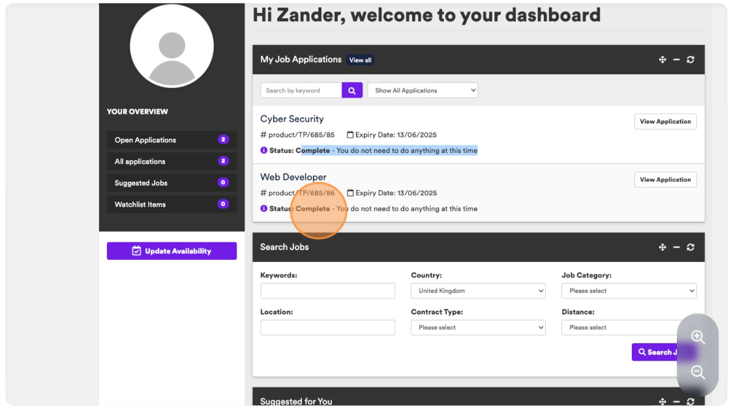Viewport: 729px width, 409px height.
Task: Click the zoom out magnifier icon
Action: tap(698, 372)
